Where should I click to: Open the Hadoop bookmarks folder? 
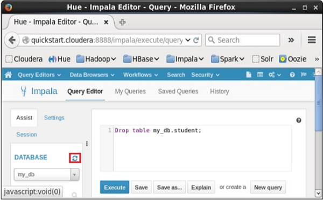point(96,59)
